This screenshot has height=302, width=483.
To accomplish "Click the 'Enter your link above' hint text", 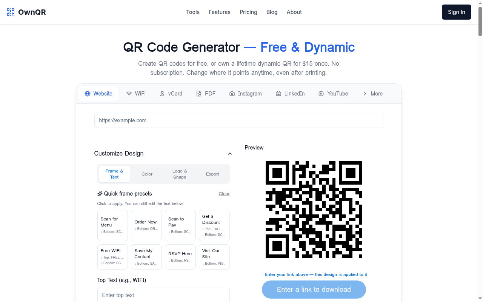I will tap(314, 274).
